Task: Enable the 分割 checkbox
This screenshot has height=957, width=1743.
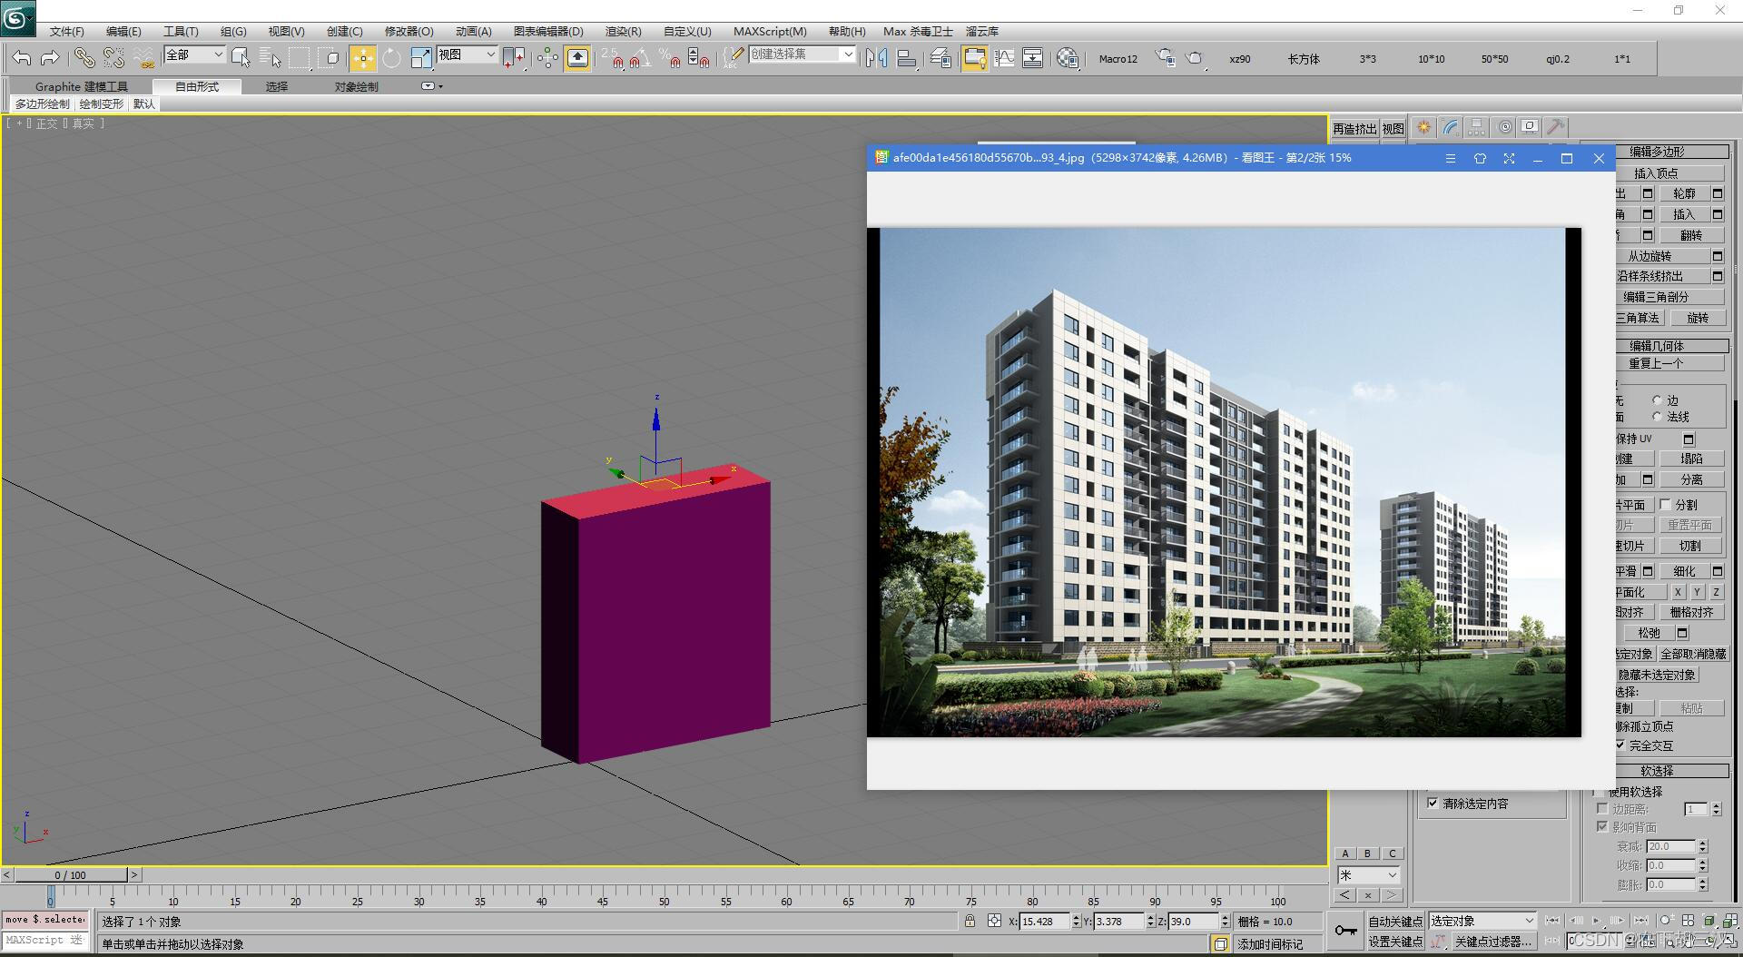Action: coord(1666,504)
